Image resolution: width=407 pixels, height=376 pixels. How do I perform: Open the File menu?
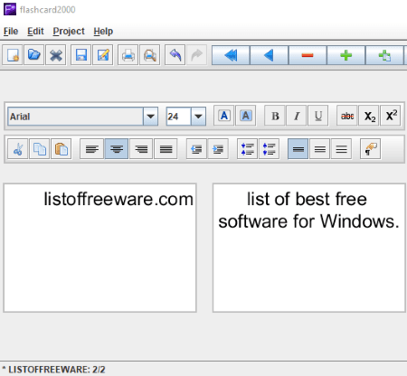pyautogui.click(x=11, y=31)
